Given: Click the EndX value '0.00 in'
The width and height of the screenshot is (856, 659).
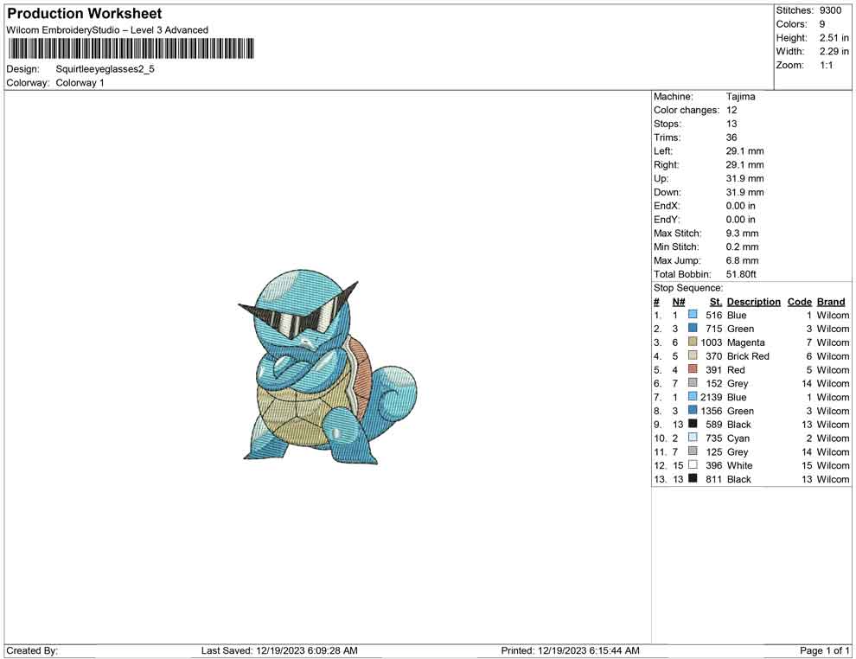Looking at the screenshot, I should pyautogui.click(x=741, y=206).
